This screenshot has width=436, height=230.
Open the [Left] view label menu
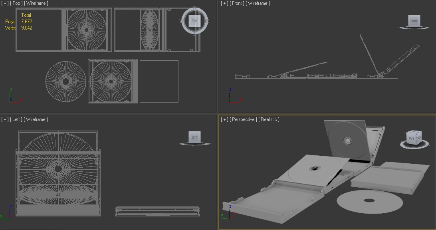click(x=16, y=119)
